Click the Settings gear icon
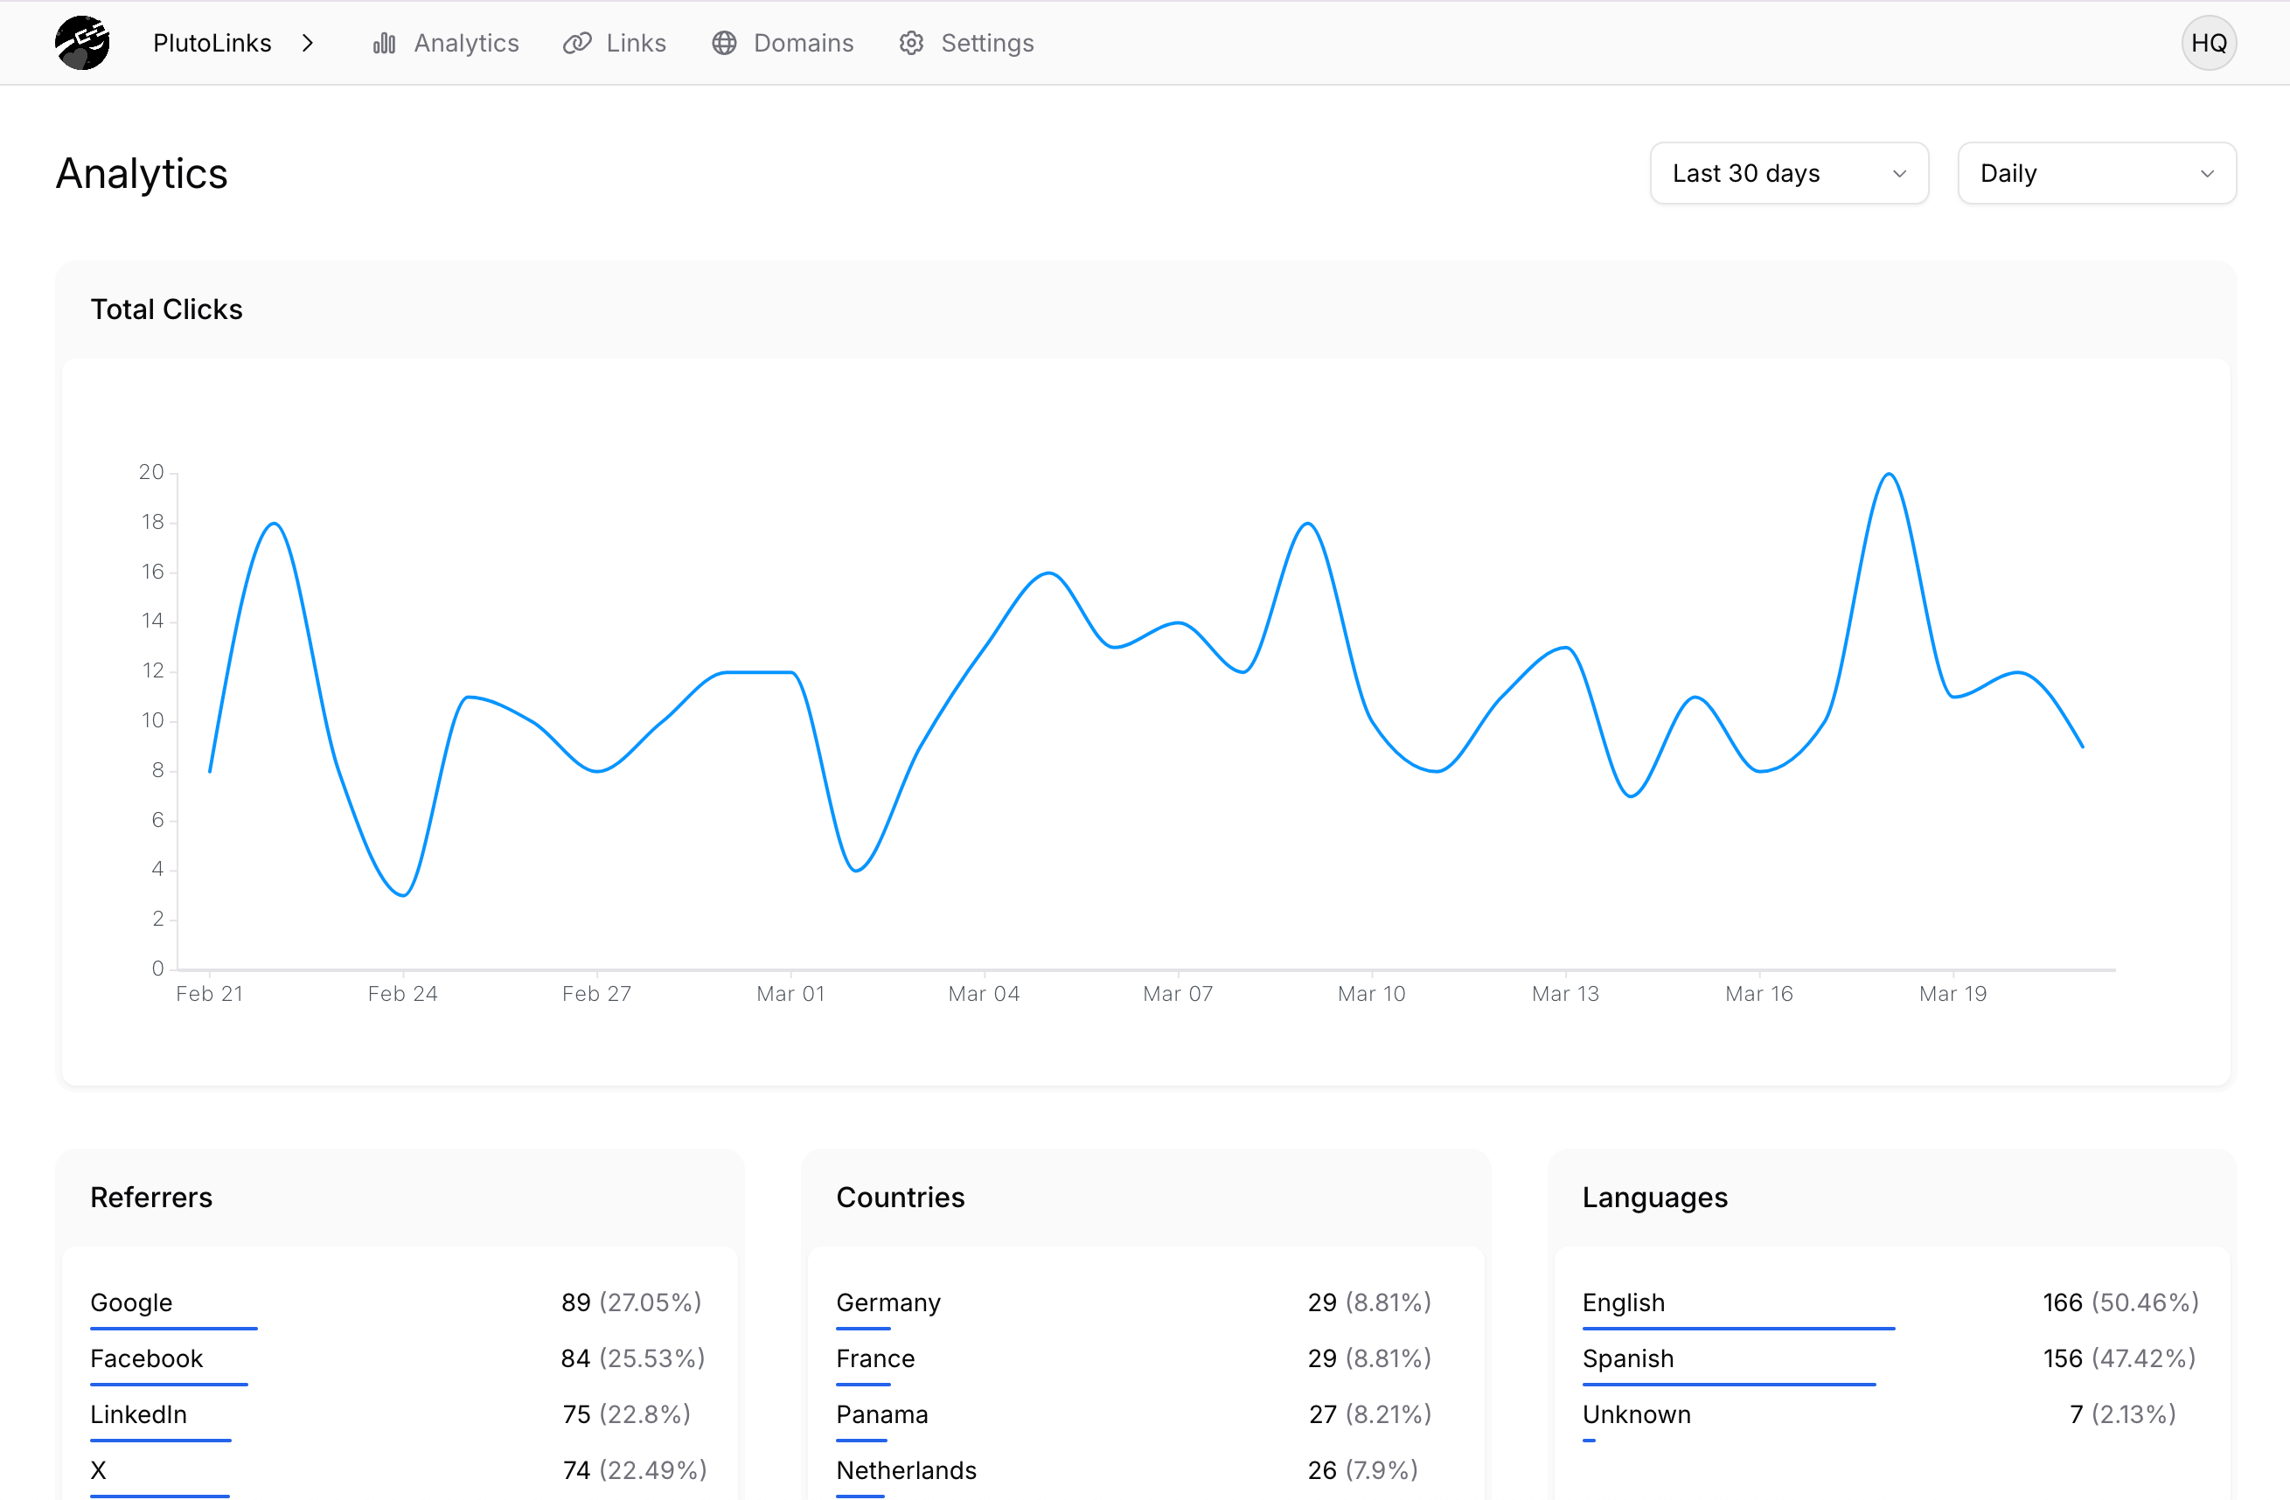The image size is (2290, 1500). [x=911, y=44]
